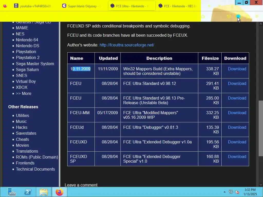Bookmark this page with the star icon
263x197 pixels.
point(203,16)
